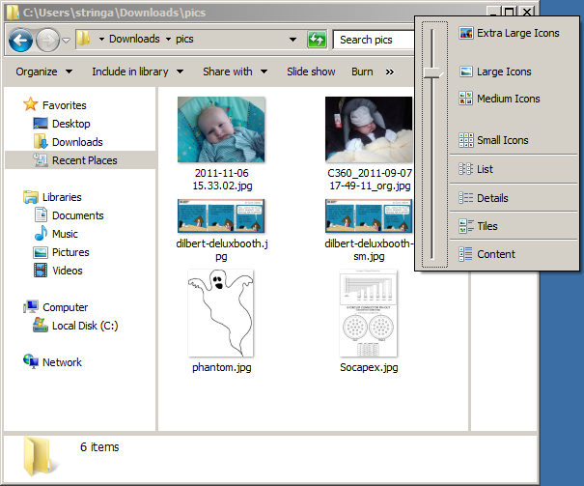Choose the Details view option

[x=491, y=198]
